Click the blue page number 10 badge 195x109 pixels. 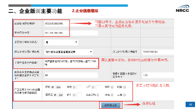tap(190, 104)
